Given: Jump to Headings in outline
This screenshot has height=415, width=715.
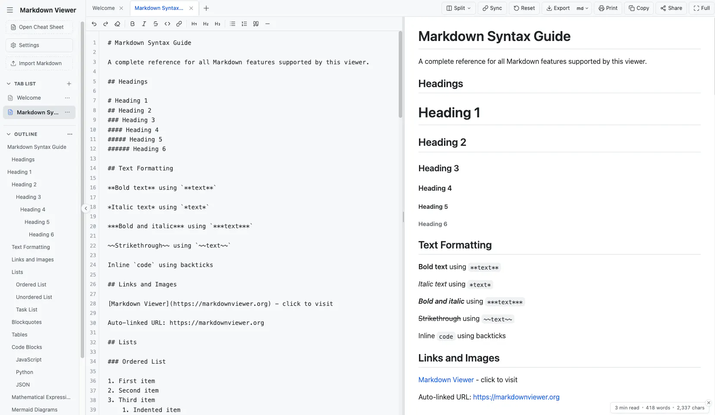Looking at the screenshot, I should coord(23,160).
